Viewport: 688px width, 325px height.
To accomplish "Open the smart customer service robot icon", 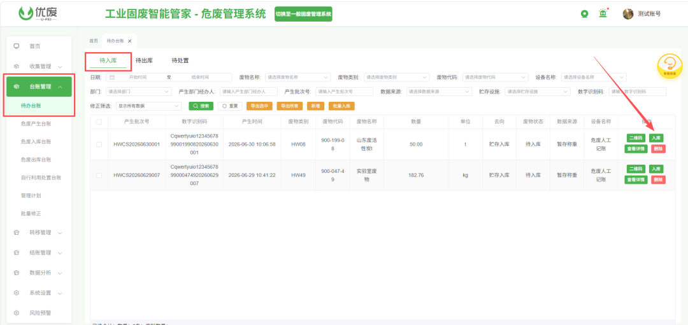I will (x=670, y=67).
